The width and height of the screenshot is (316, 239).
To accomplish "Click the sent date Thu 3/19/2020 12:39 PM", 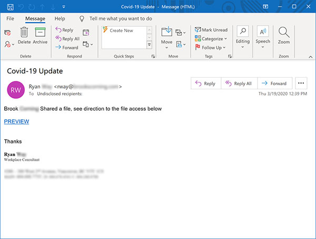I will click(x=283, y=94).
